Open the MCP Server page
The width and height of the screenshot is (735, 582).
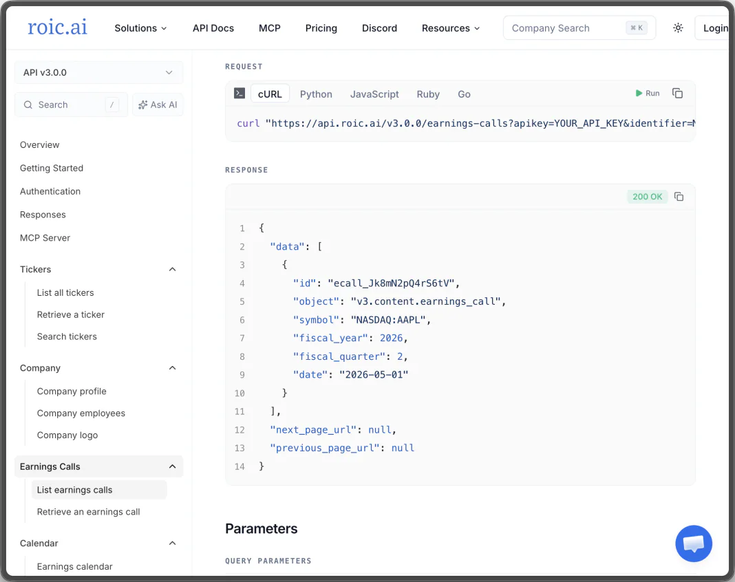(45, 238)
